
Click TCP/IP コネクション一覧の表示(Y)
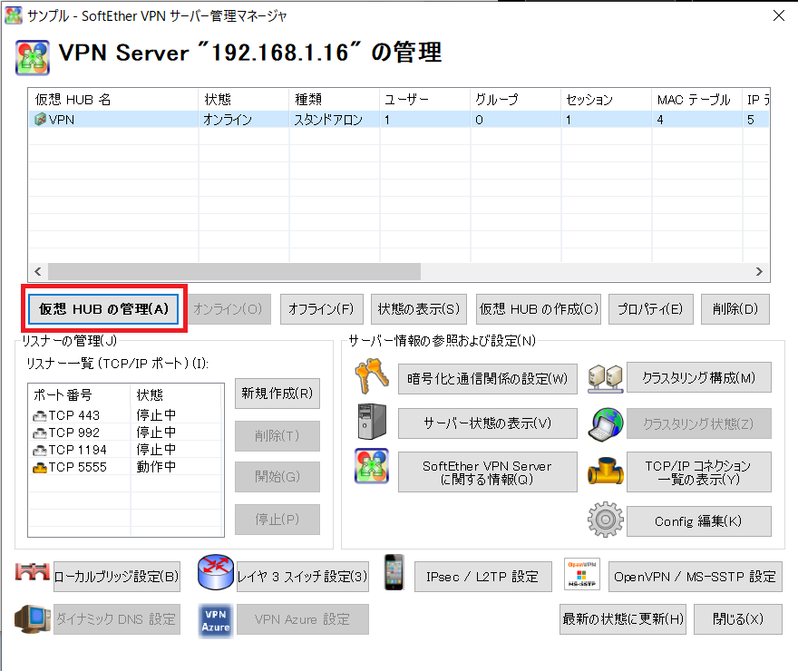click(x=699, y=472)
